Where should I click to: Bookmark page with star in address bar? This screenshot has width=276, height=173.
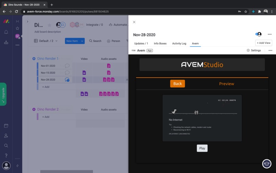pos(246,11)
